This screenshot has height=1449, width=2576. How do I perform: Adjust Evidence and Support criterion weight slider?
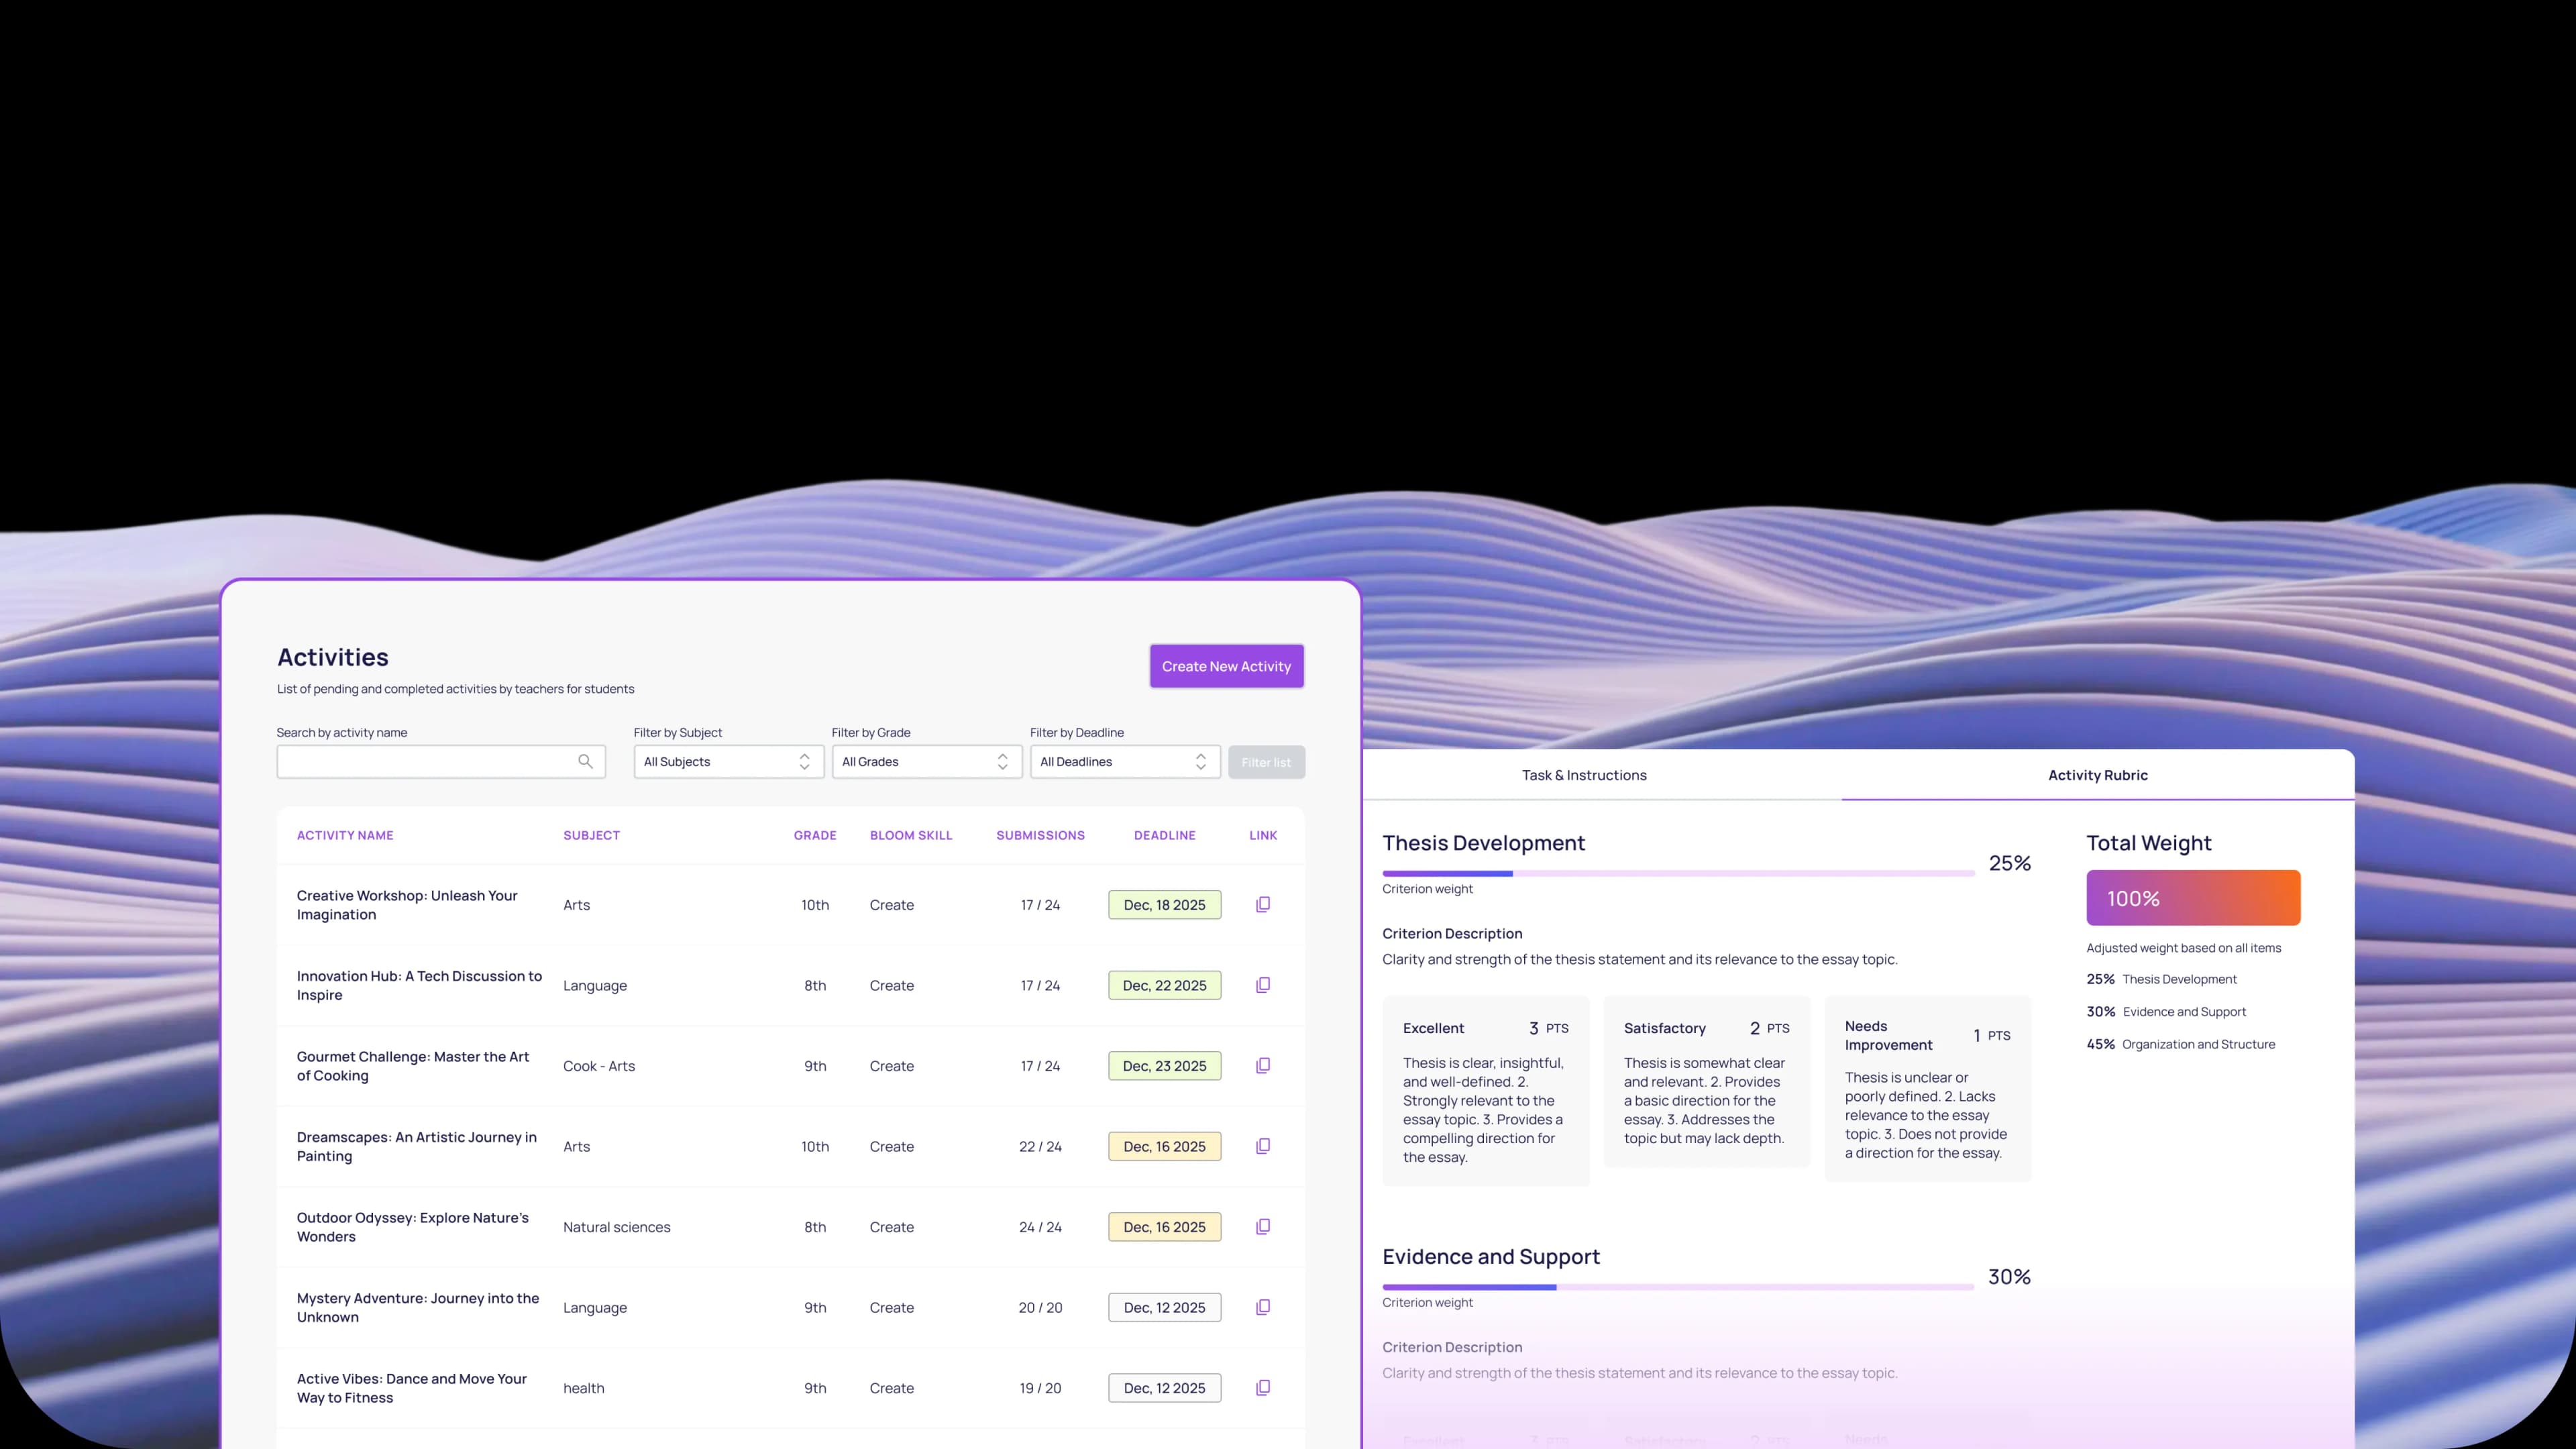point(1678,1287)
